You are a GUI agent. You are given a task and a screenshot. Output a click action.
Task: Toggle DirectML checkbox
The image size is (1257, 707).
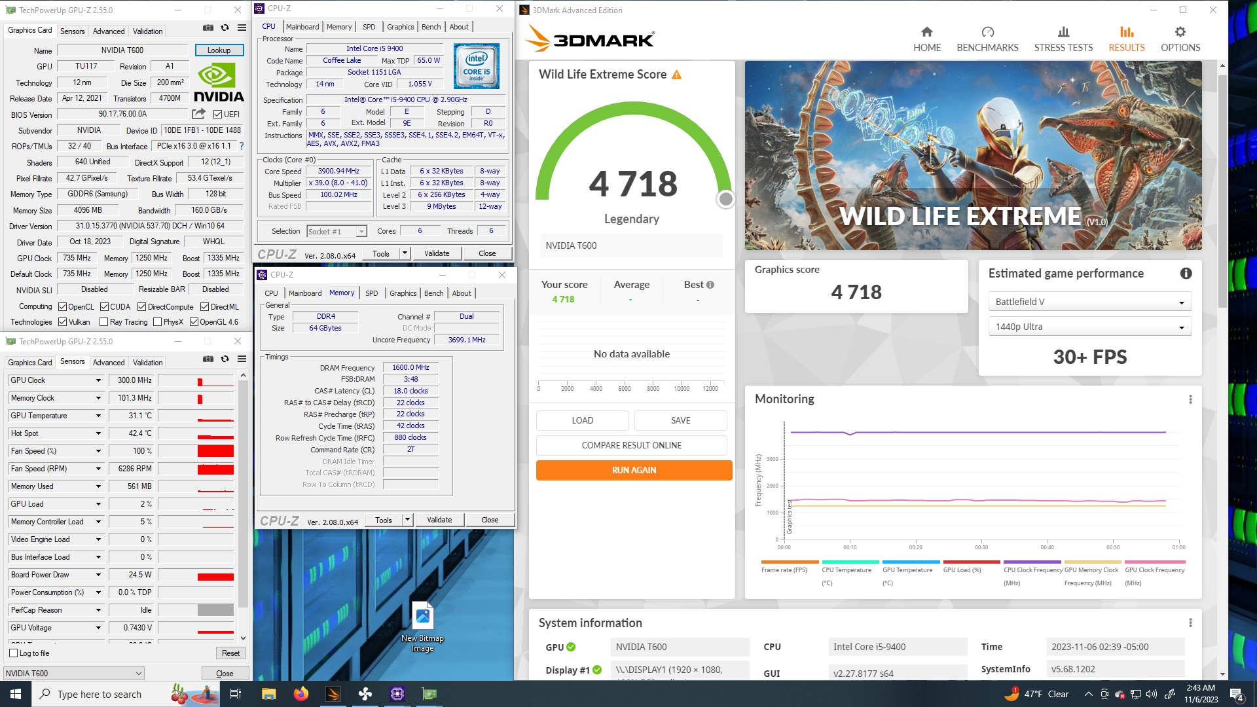tap(204, 307)
